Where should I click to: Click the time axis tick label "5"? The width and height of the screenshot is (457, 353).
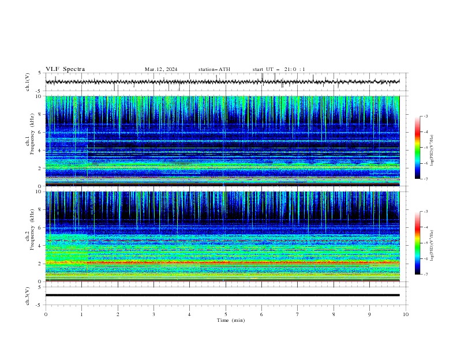[x=226, y=314]
